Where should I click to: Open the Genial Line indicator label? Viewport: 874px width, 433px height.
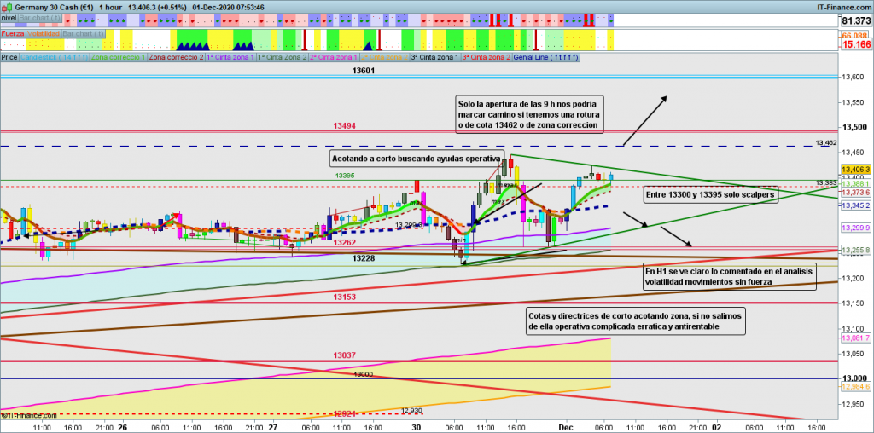coord(546,57)
